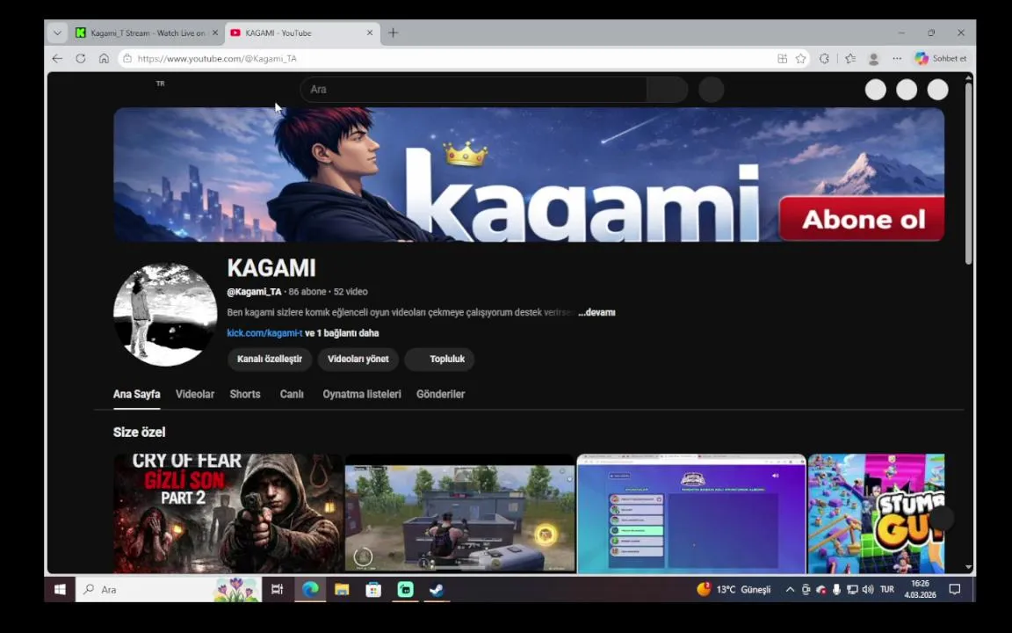
Task: Reload the page with the refresh icon
Action: pyautogui.click(x=81, y=59)
